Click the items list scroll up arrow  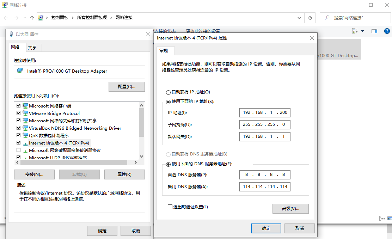click(x=141, y=105)
